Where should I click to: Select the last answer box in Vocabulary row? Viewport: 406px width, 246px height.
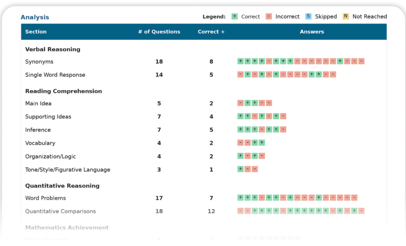click(262, 143)
